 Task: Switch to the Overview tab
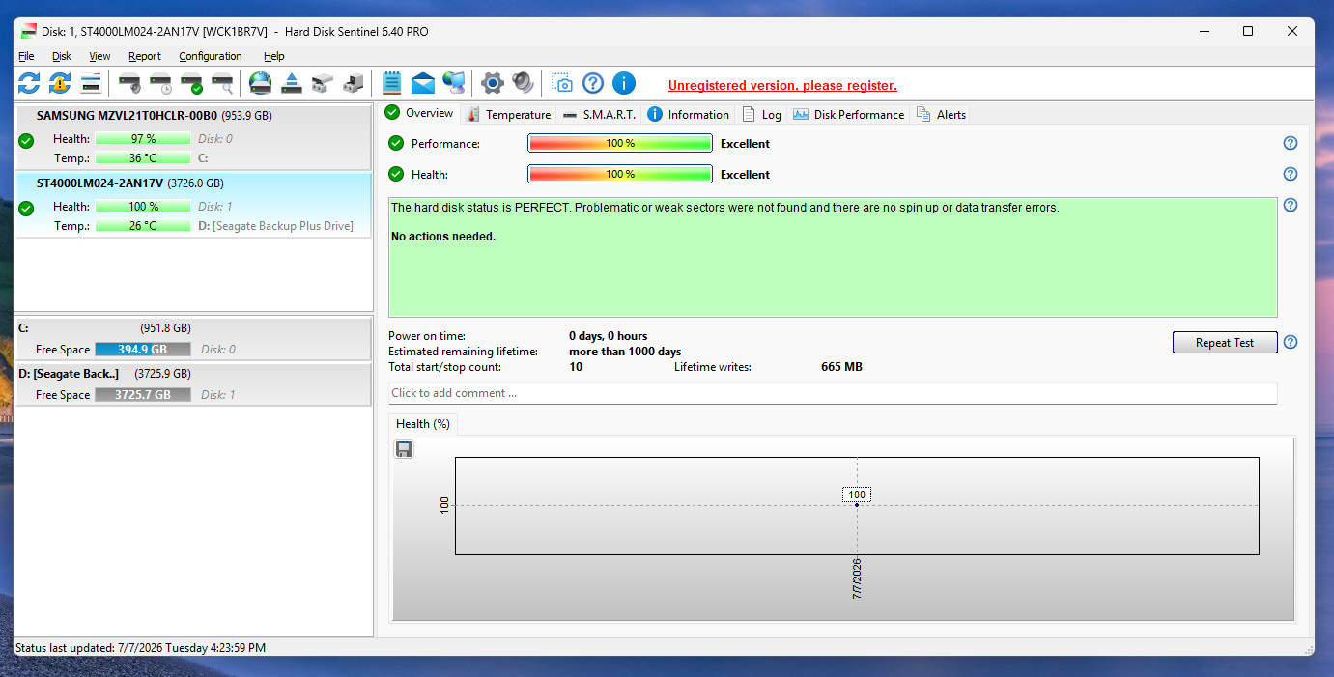pos(419,113)
